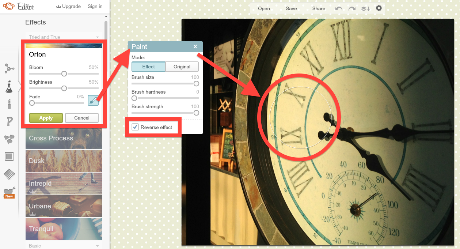Click the Brush size slider handle
Image resolution: width=460 pixels, height=249 pixels.
tap(196, 83)
